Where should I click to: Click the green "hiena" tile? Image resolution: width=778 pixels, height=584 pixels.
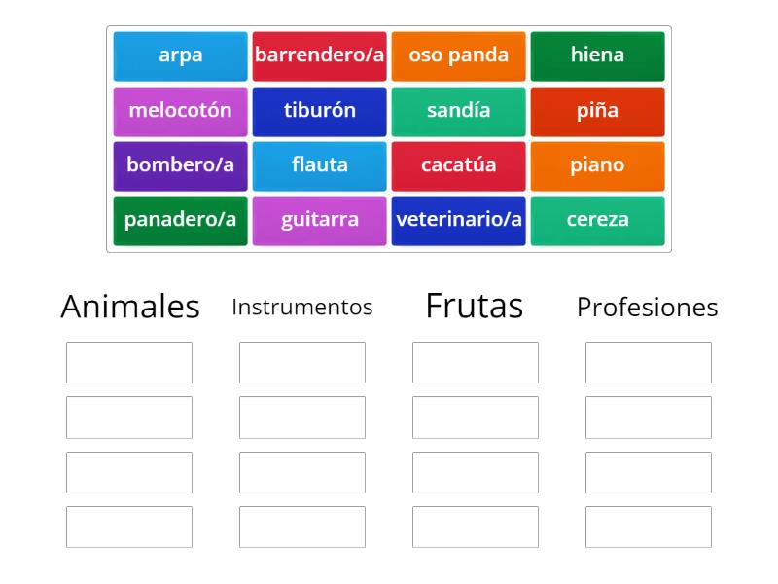click(x=597, y=55)
